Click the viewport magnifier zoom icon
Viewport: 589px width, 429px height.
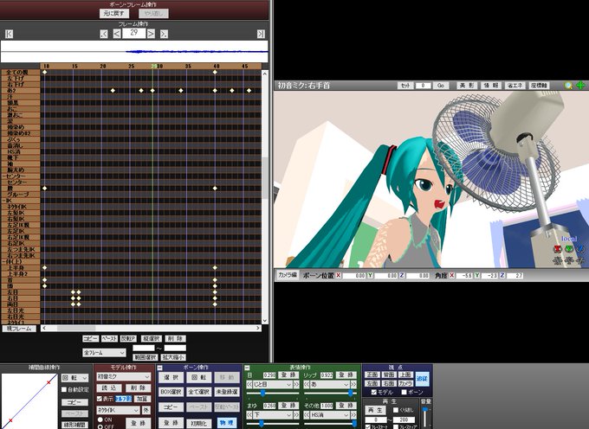[x=568, y=86]
